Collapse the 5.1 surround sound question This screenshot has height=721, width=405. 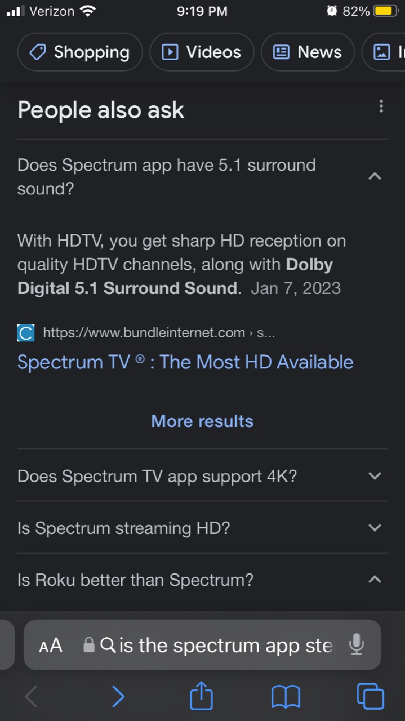(375, 176)
